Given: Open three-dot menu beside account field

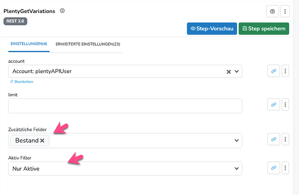Looking at the screenshot, I should 285,71.
